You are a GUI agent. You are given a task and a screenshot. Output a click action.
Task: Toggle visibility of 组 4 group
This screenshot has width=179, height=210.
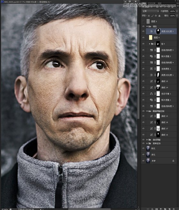(143, 44)
